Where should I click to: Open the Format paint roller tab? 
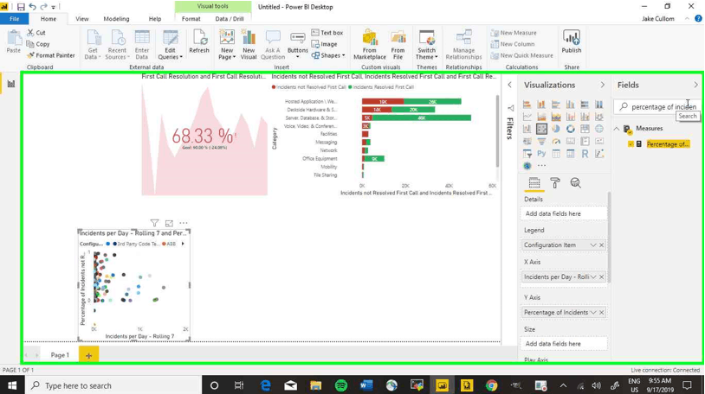[555, 182]
